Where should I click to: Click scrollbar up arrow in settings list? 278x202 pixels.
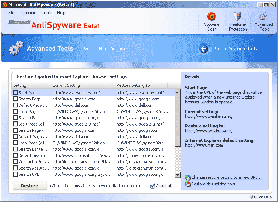click(177, 92)
